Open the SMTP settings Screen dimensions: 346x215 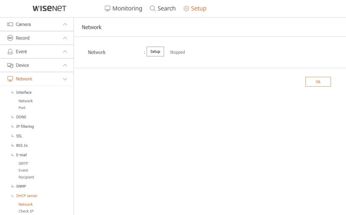[23, 164]
